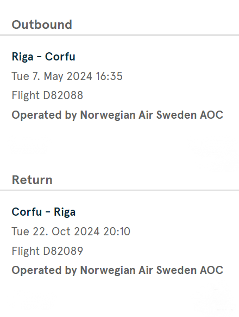Viewport: 239px width, 317px height.
Task: Click the word Corfu in outbound route
Action: click(60, 57)
